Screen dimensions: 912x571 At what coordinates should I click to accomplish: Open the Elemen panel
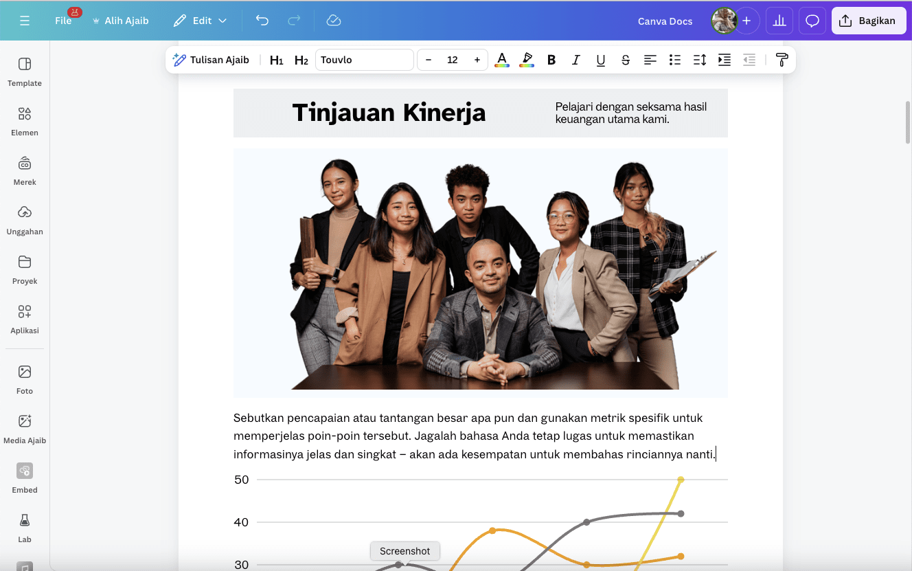[x=25, y=121]
